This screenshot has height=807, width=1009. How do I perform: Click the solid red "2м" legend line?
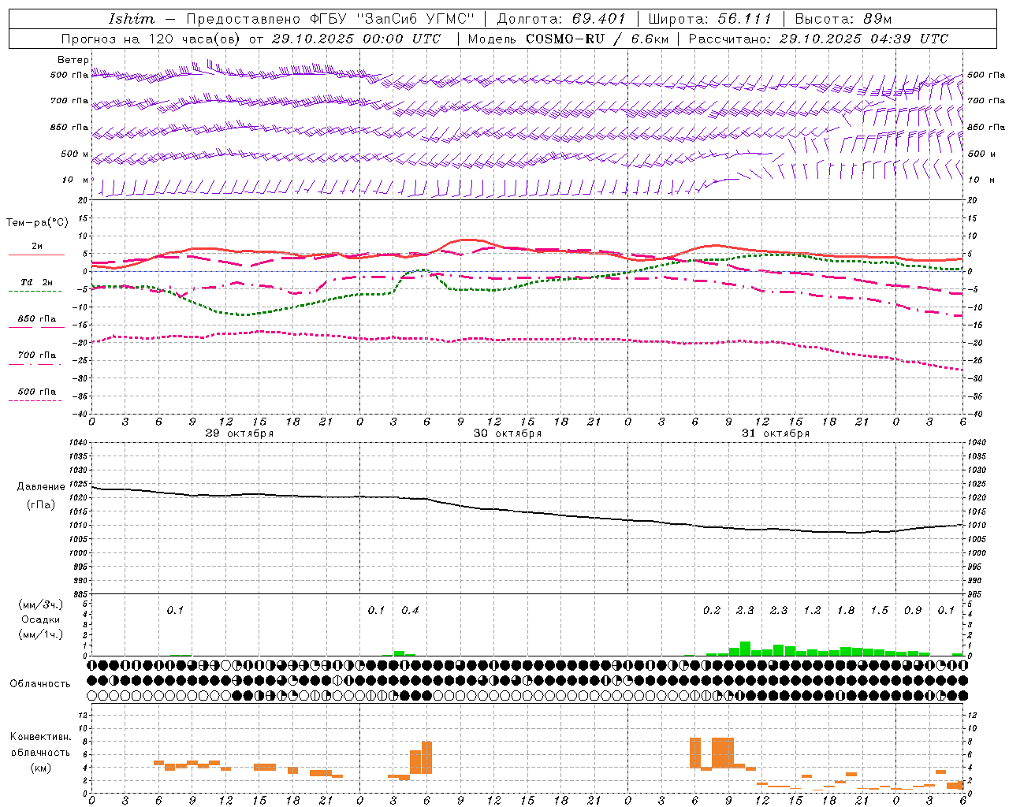pos(36,255)
